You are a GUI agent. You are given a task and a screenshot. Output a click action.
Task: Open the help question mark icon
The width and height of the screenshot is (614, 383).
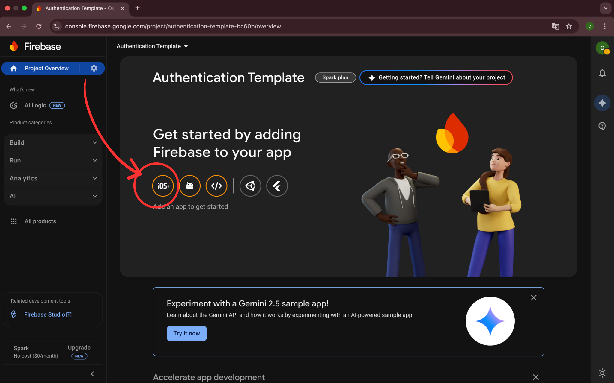(602, 126)
